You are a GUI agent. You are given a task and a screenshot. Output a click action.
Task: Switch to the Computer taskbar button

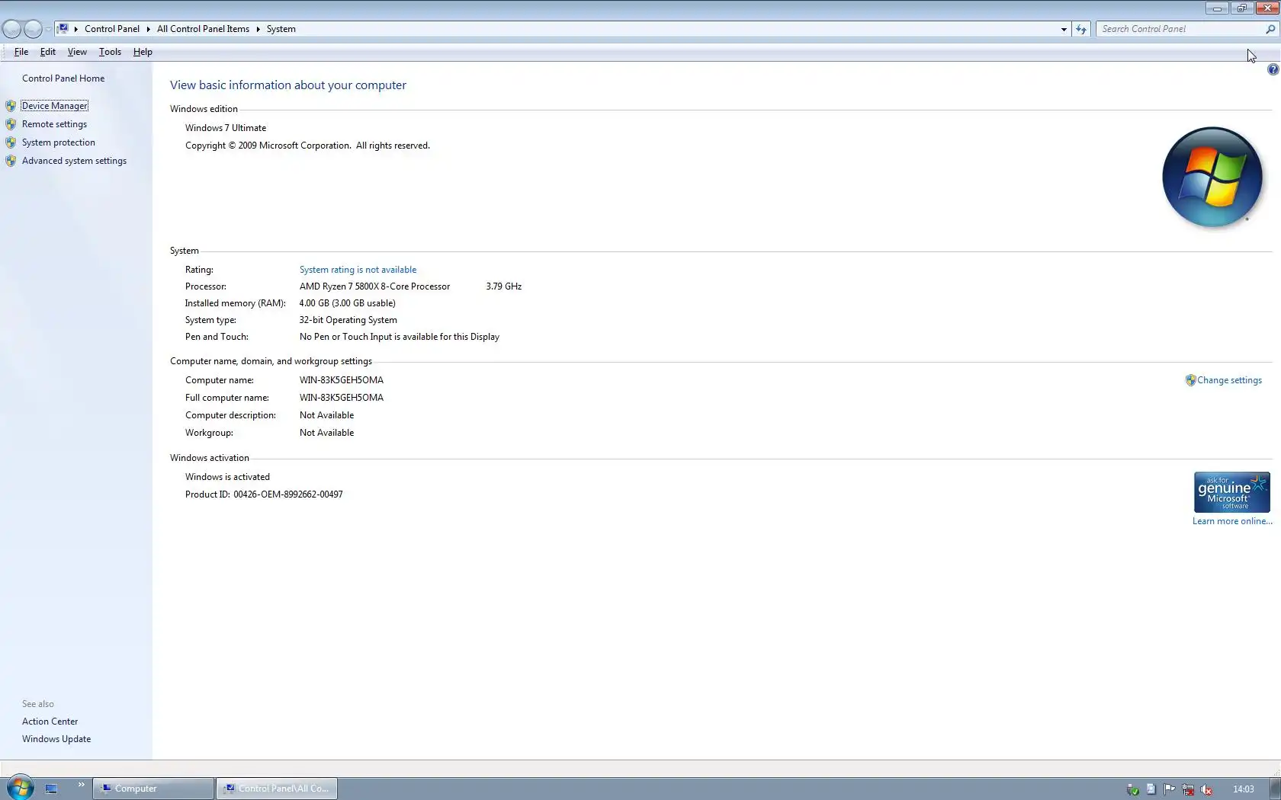point(153,789)
